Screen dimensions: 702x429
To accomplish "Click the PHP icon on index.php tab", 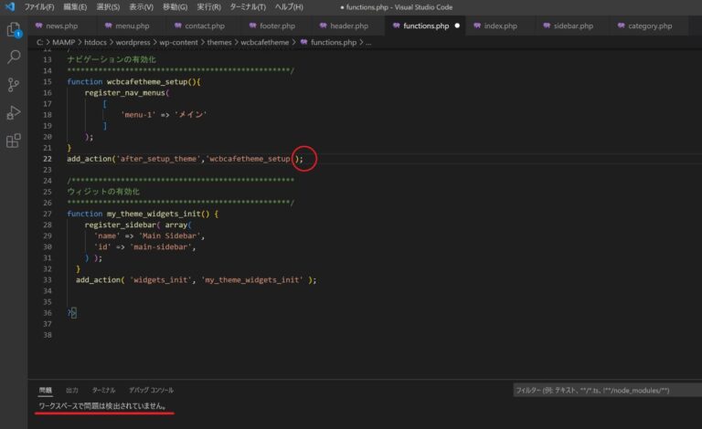I will click(477, 26).
